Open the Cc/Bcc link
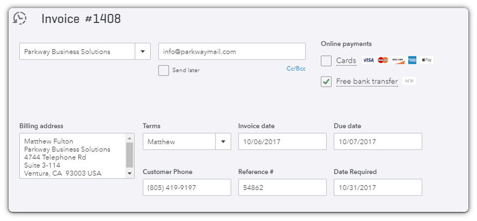Screen dimensions: 477x221 [295, 69]
